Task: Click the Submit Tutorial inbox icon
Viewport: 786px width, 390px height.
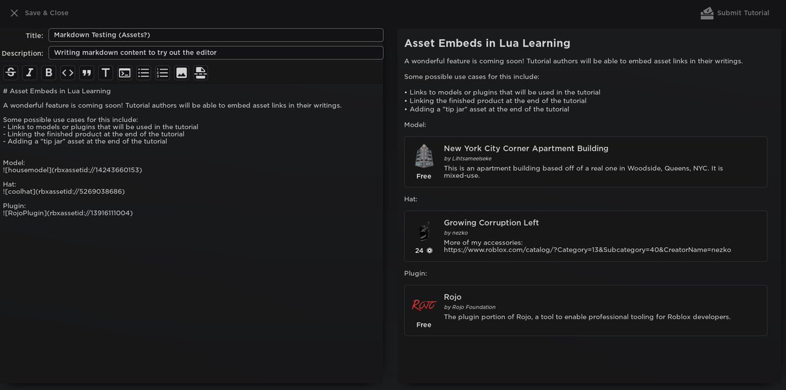Action: click(x=707, y=13)
